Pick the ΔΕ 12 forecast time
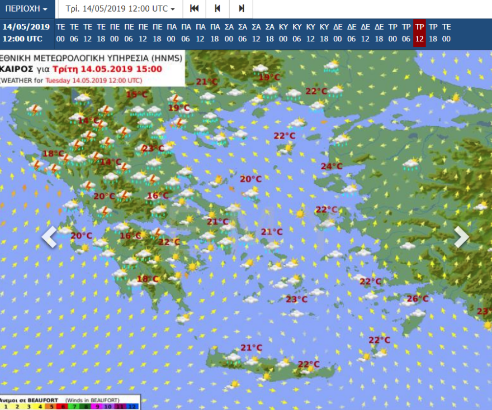 [x=365, y=32]
